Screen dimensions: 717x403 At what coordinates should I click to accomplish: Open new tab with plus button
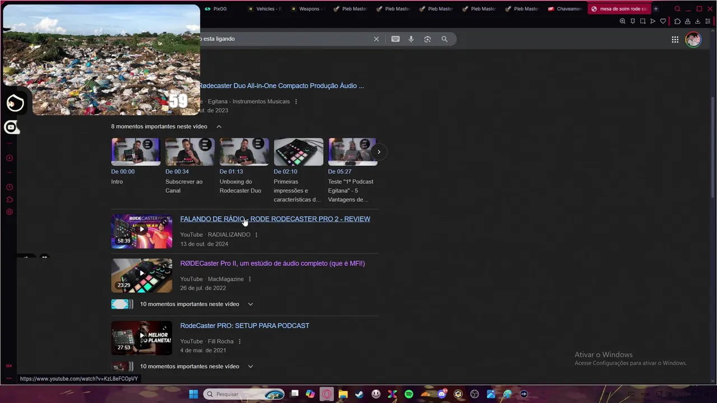pyautogui.click(x=656, y=9)
